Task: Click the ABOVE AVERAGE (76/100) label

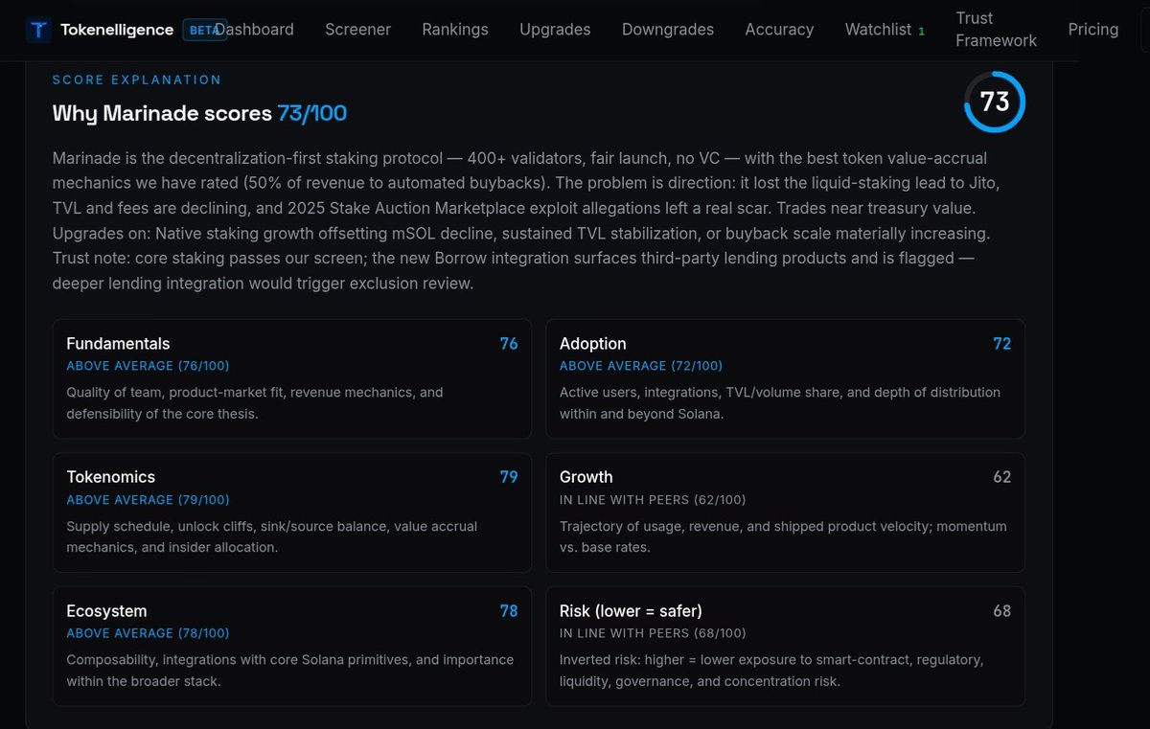Action: (148, 366)
